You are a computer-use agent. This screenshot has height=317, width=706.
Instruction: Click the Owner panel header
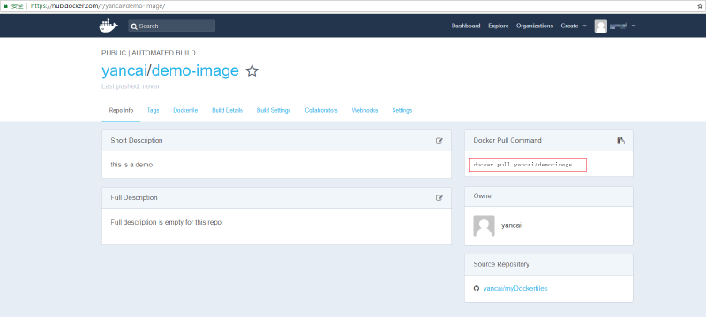[x=484, y=196]
